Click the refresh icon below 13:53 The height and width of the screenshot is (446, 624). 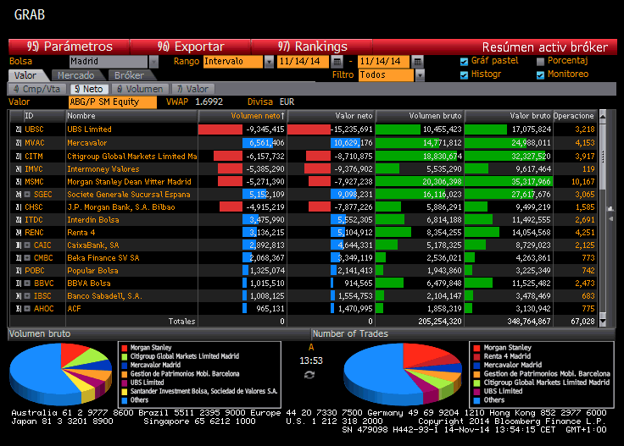(x=309, y=375)
